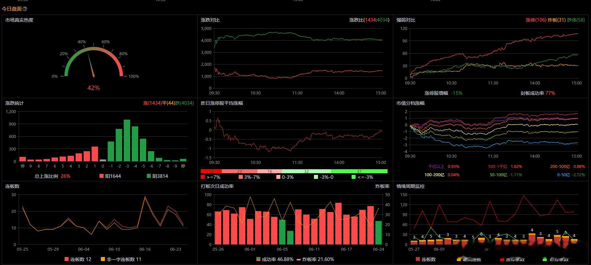Select the 千亿以上 0.93% series label
The width and height of the screenshot is (591, 265).
click(443, 167)
